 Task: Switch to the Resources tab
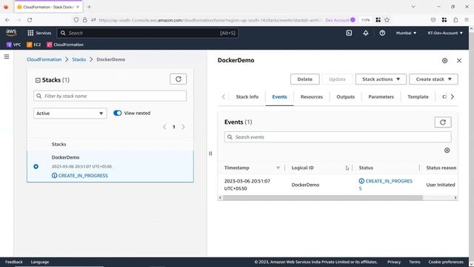(x=312, y=97)
